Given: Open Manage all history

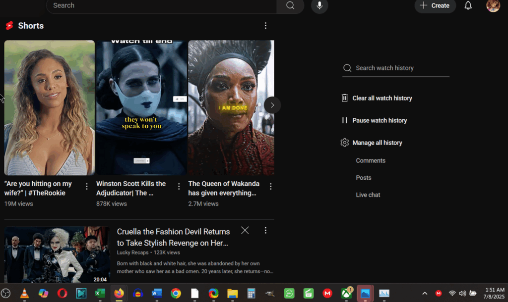Looking at the screenshot, I should coord(377,143).
